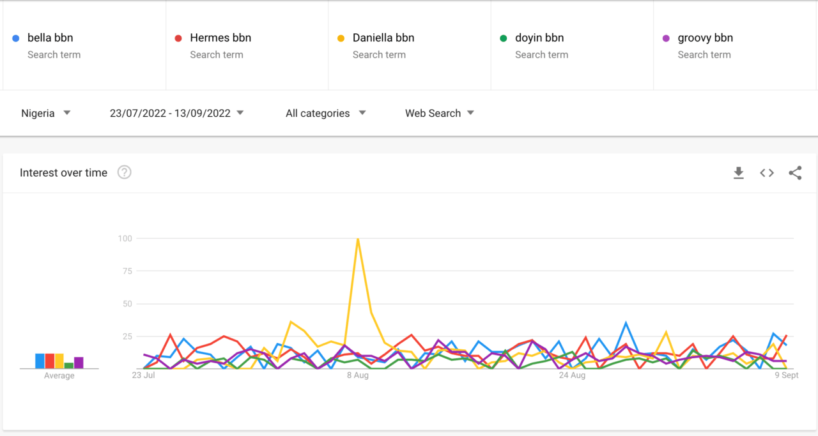
Task: Click the yellow average bar
Action: click(x=59, y=361)
